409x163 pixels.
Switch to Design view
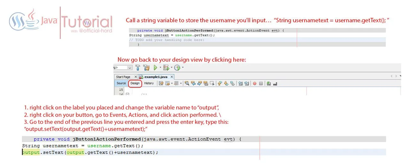[135, 83]
